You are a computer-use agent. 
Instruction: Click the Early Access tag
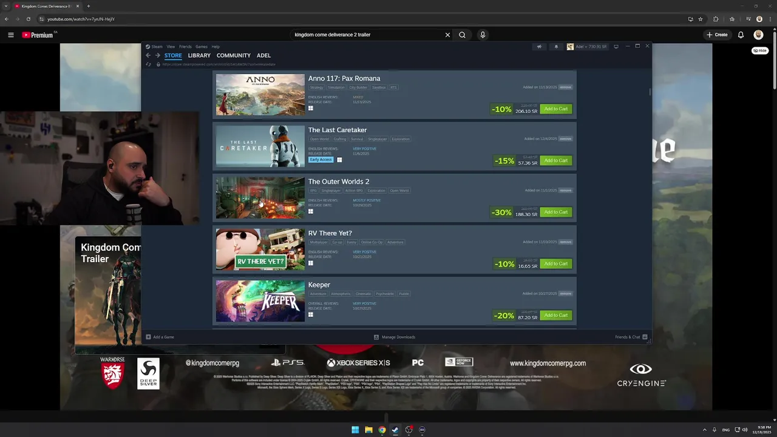[321, 160]
